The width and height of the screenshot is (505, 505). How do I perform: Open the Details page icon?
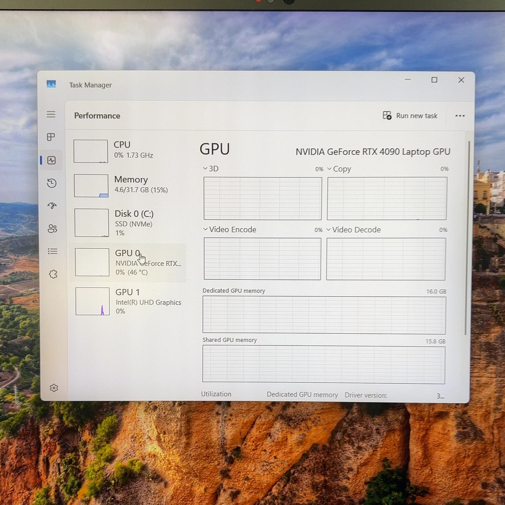(53, 251)
